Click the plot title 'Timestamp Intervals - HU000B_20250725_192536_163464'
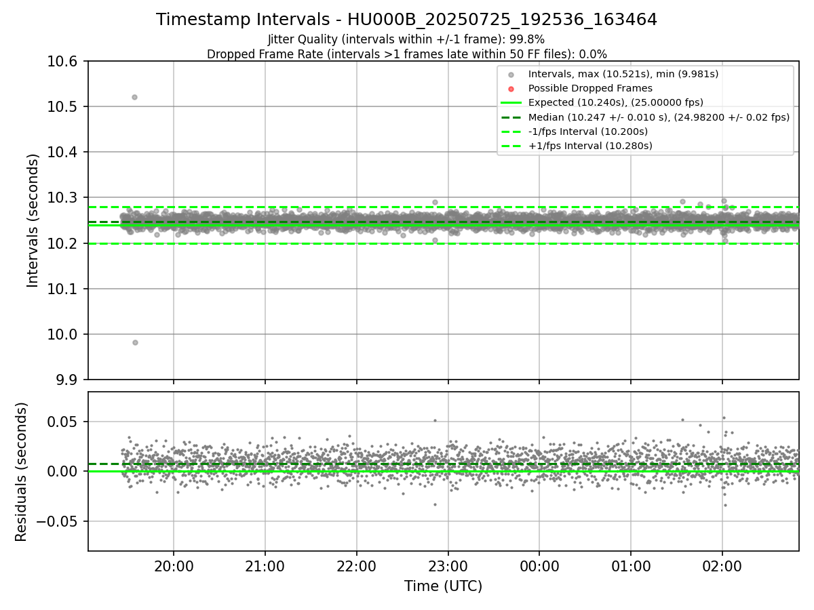 (406, 20)
